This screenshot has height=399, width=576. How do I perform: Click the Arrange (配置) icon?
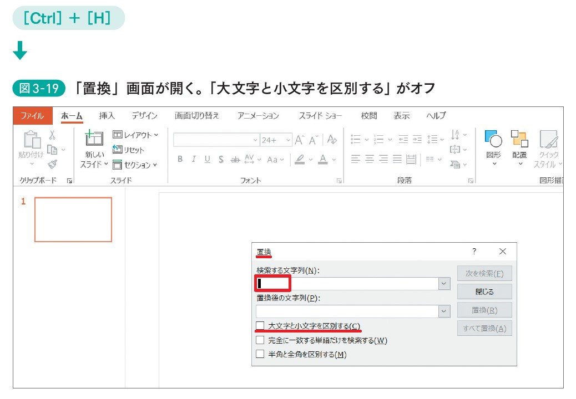tap(519, 140)
